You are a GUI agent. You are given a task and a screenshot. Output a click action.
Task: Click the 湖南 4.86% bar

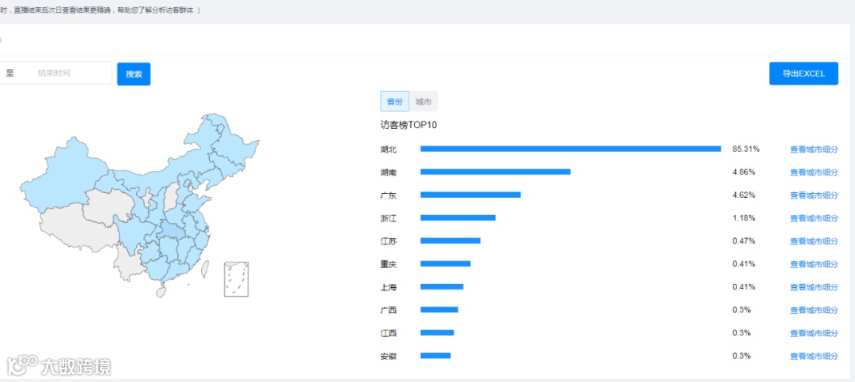495,172
